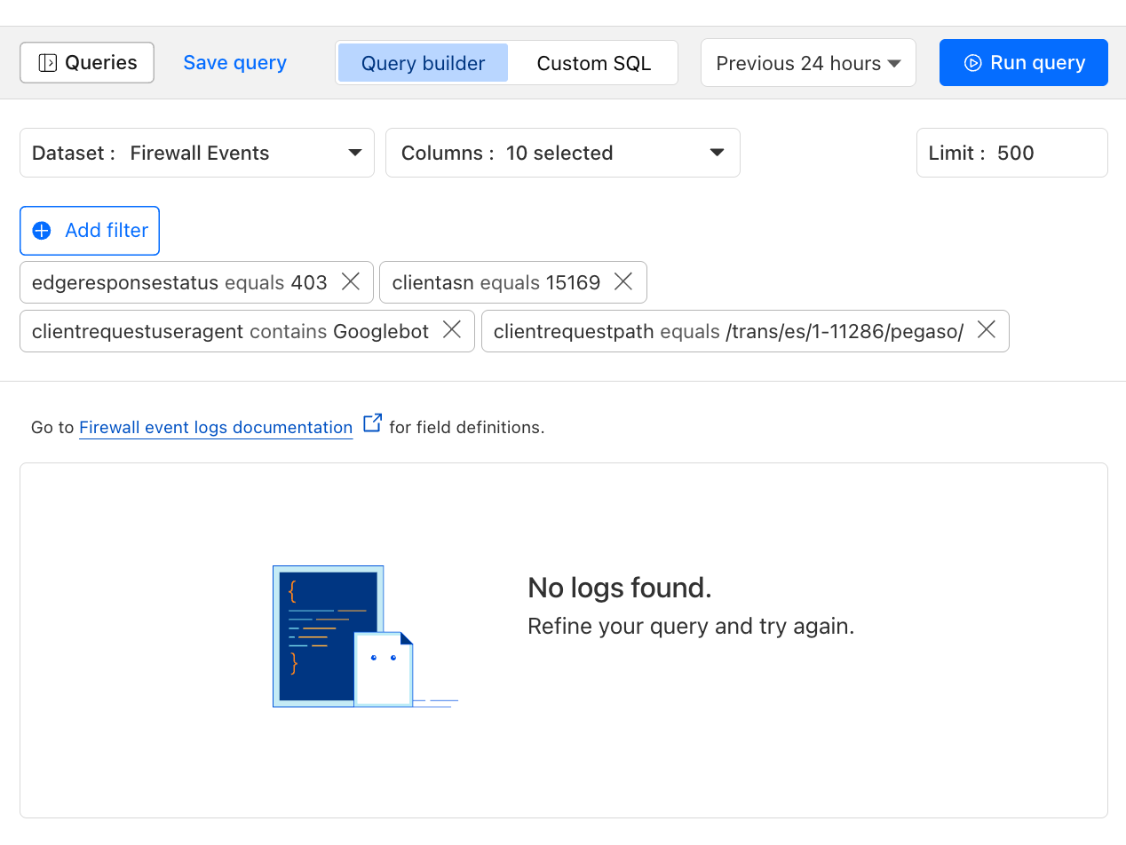Remove the clientrequestpath filter
Image resolution: width=1126 pixels, height=845 pixels.
pos(986,330)
